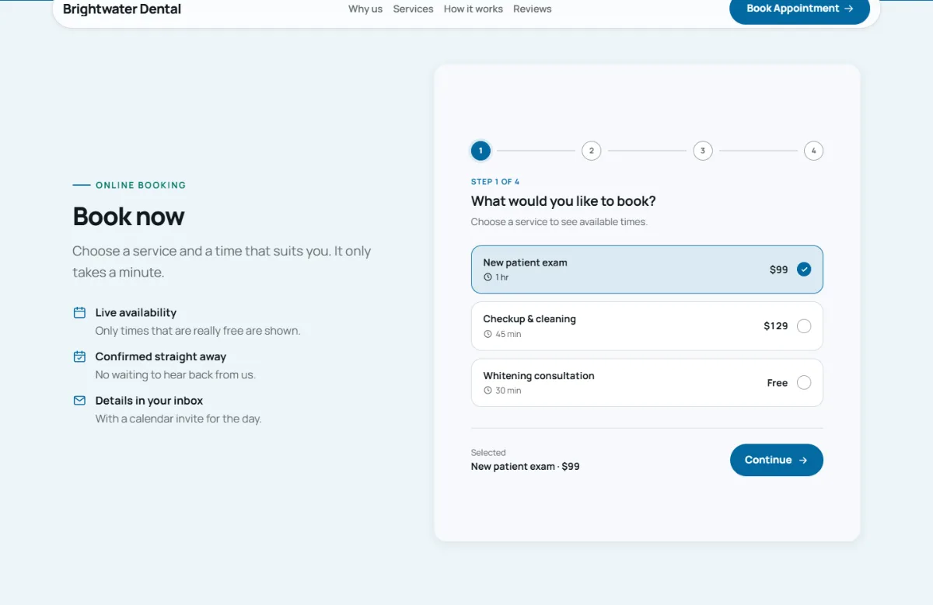Click 'No waiting to hear back from us.'
This screenshot has width=933, height=605.
pos(175,375)
